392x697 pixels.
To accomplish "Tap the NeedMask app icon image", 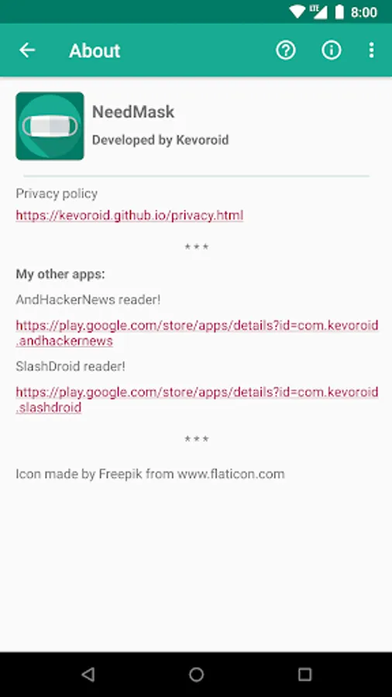I will [50, 125].
